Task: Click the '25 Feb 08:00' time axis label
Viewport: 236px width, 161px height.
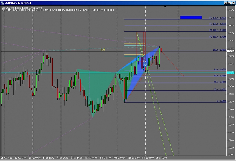Action: 148,158
